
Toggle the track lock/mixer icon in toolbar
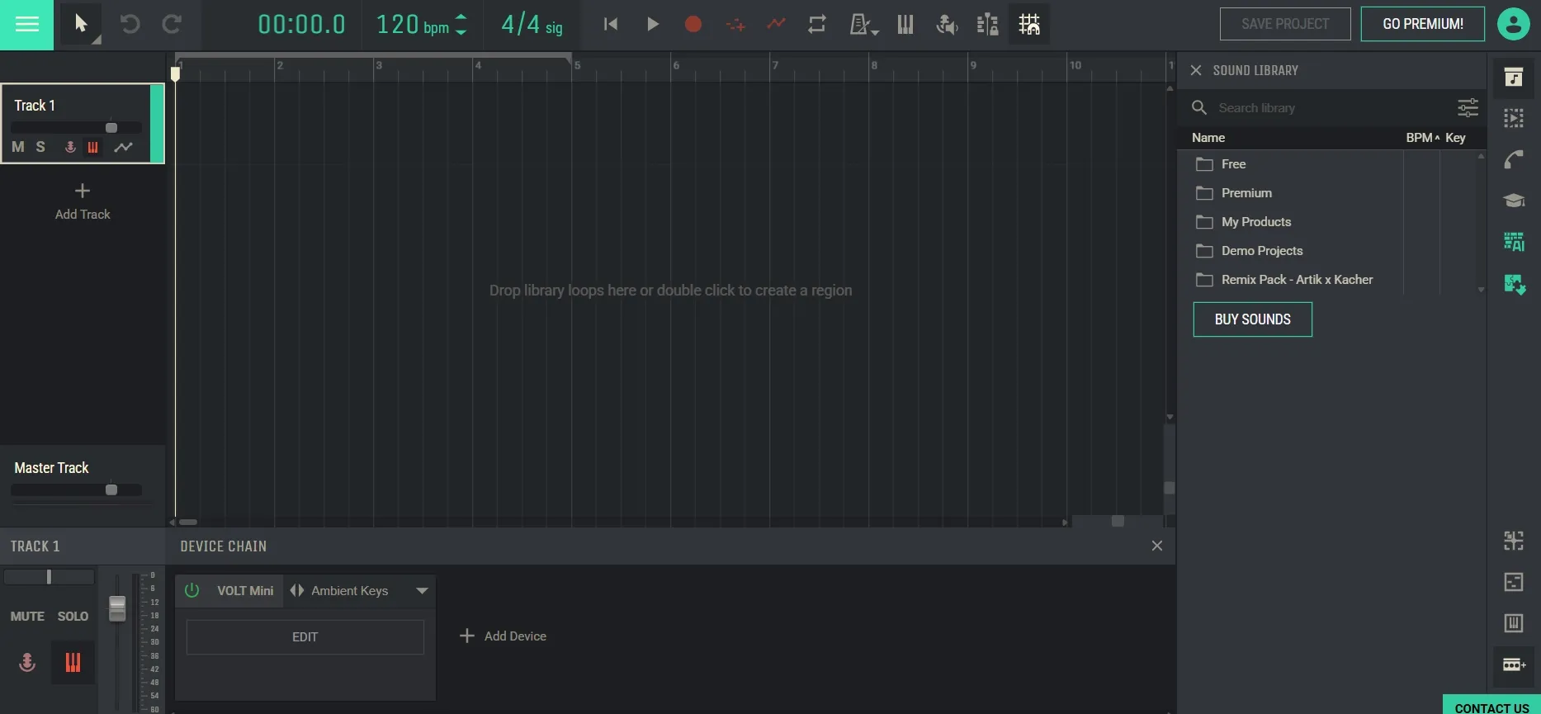(987, 24)
